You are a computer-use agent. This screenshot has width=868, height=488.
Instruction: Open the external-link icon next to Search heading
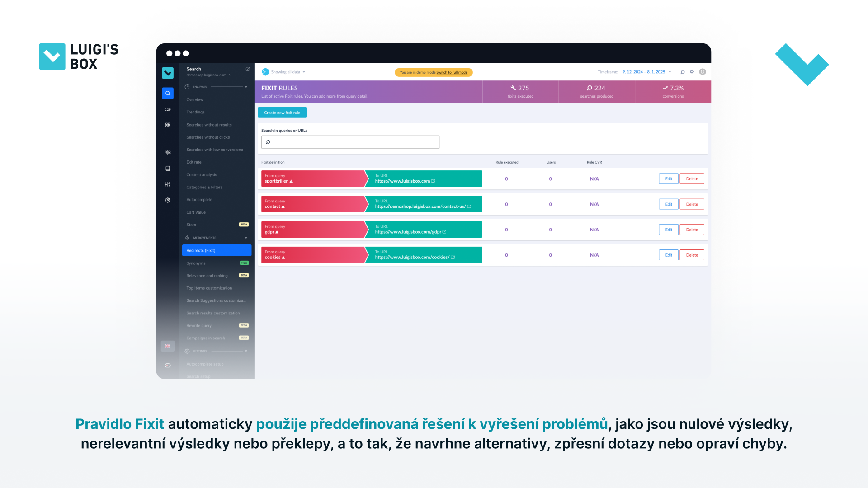click(248, 69)
